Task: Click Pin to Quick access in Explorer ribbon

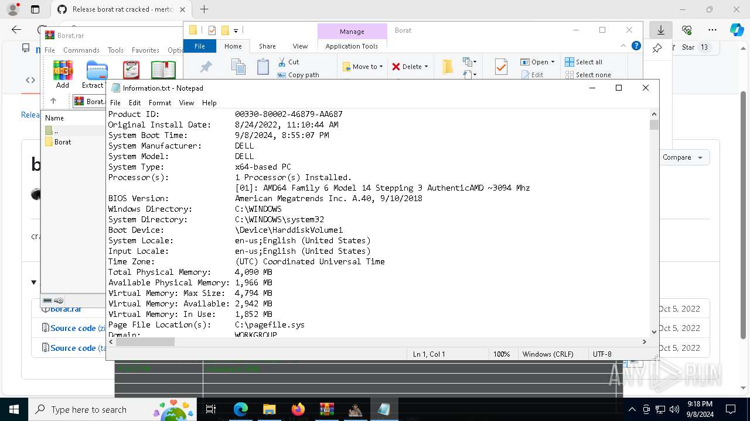Action: click(x=206, y=67)
